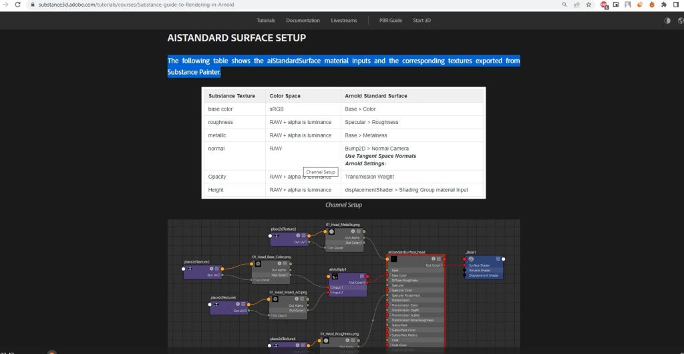The height and width of the screenshot is (354, 684).
Task: Open the orange round extension icon
Action: 640,5
